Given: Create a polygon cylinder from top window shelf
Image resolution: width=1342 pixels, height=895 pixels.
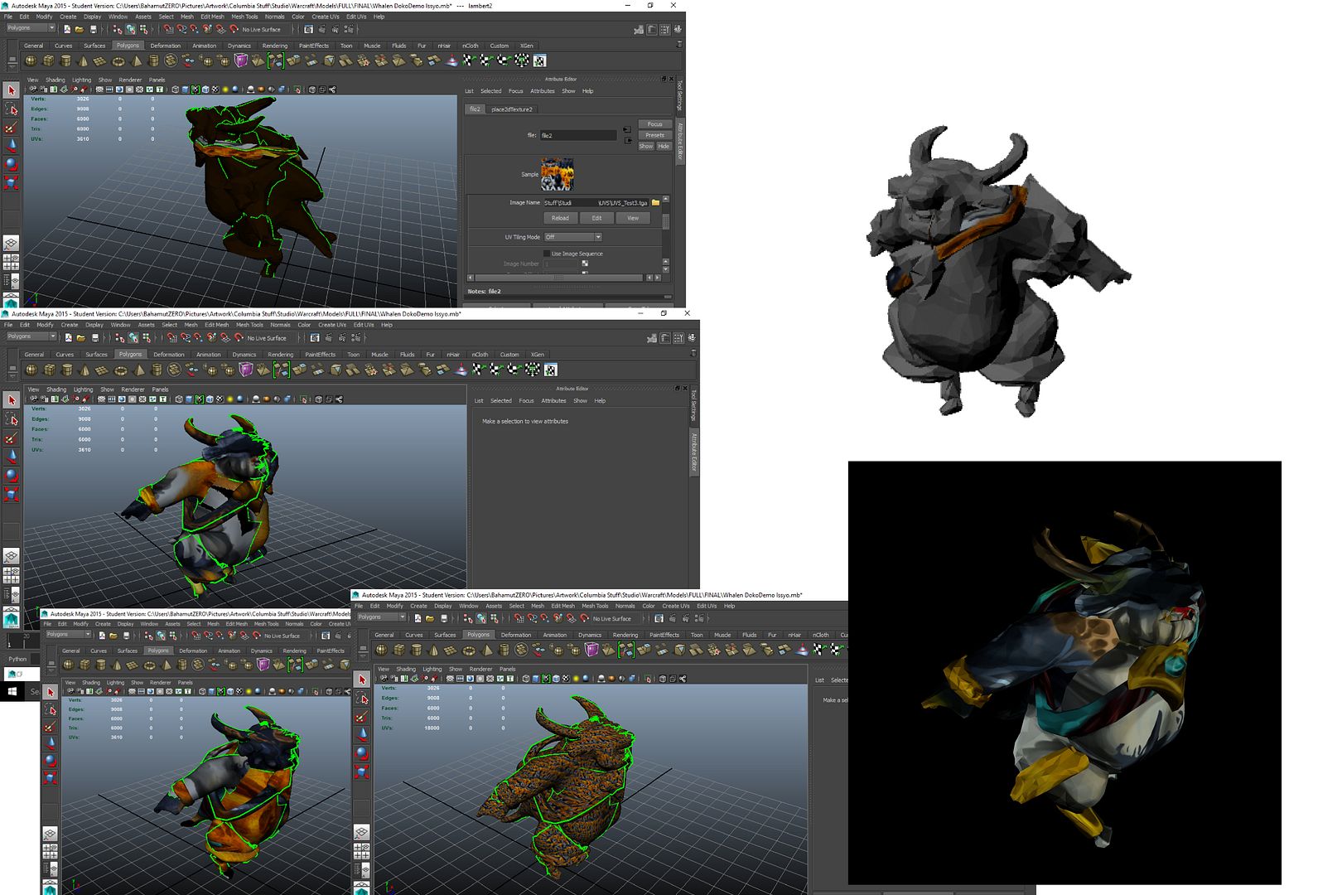Looking at the screenshot, I should 66,60.
